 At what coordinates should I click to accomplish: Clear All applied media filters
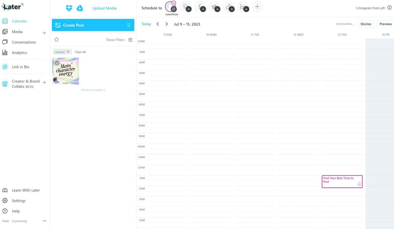80,52
